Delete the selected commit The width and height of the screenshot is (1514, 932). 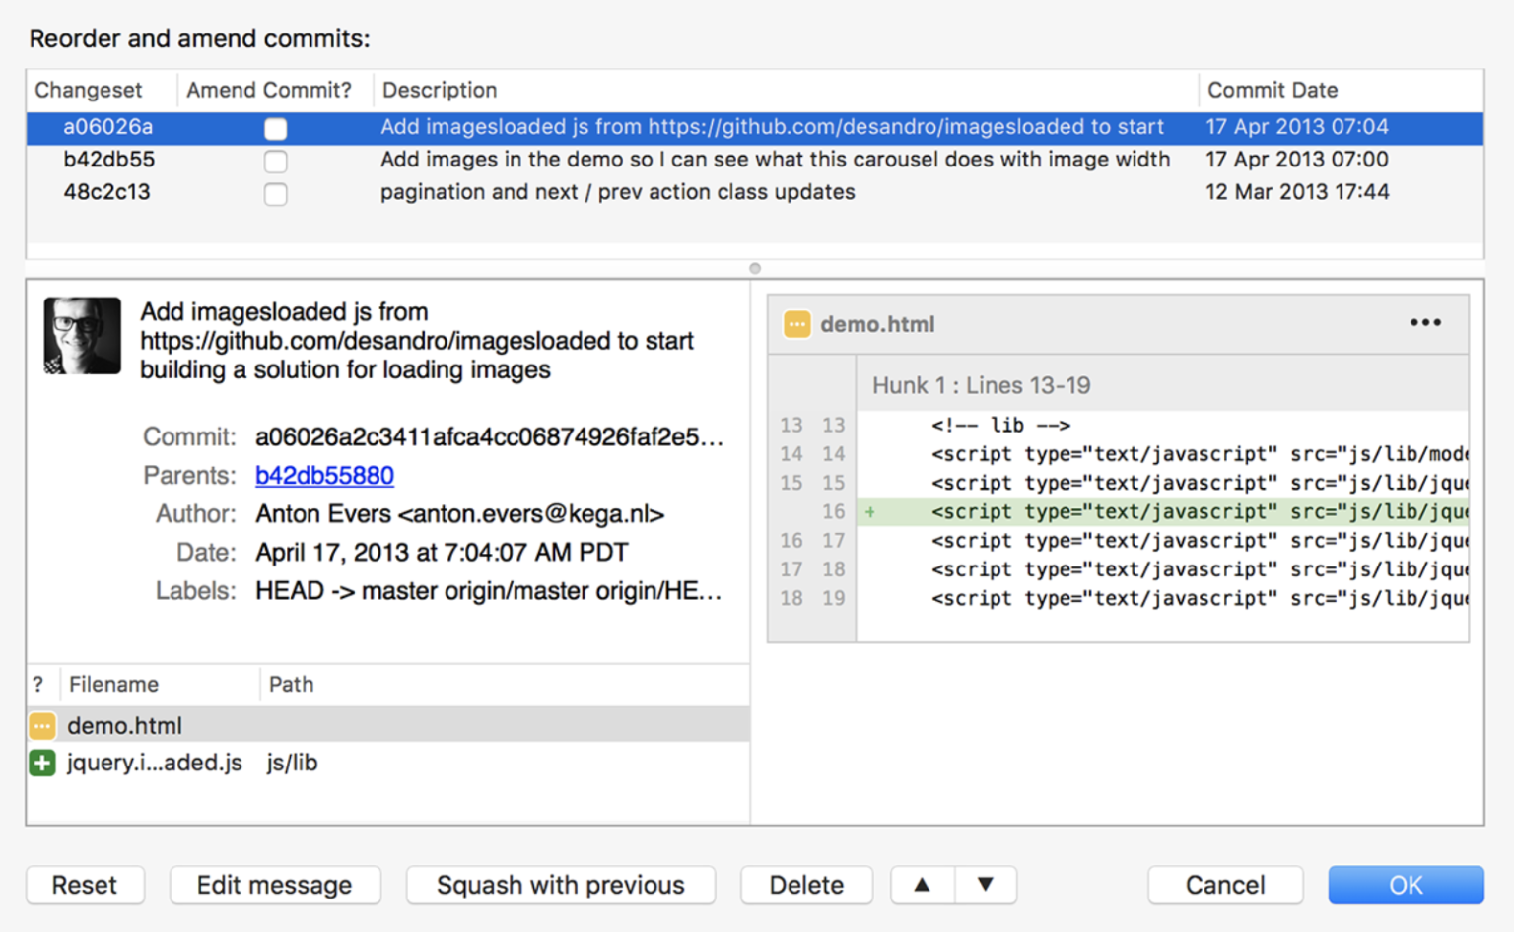pyautogui.click(x=806, y=885)
